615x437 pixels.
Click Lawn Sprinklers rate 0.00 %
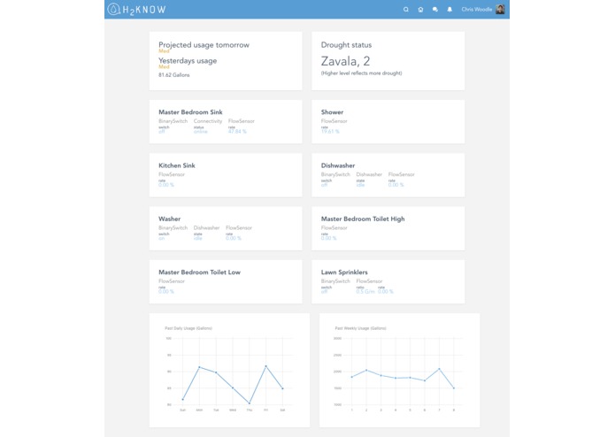[386, 292]
